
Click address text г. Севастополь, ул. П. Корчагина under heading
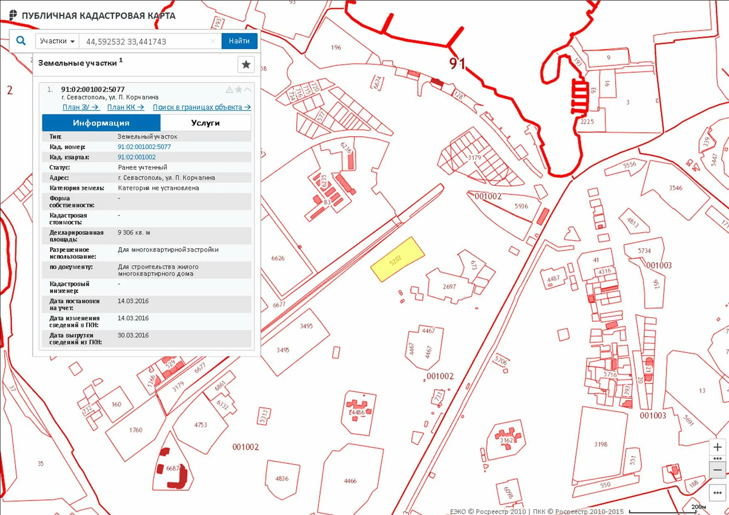pyautogui.click(x=110, y=97)
